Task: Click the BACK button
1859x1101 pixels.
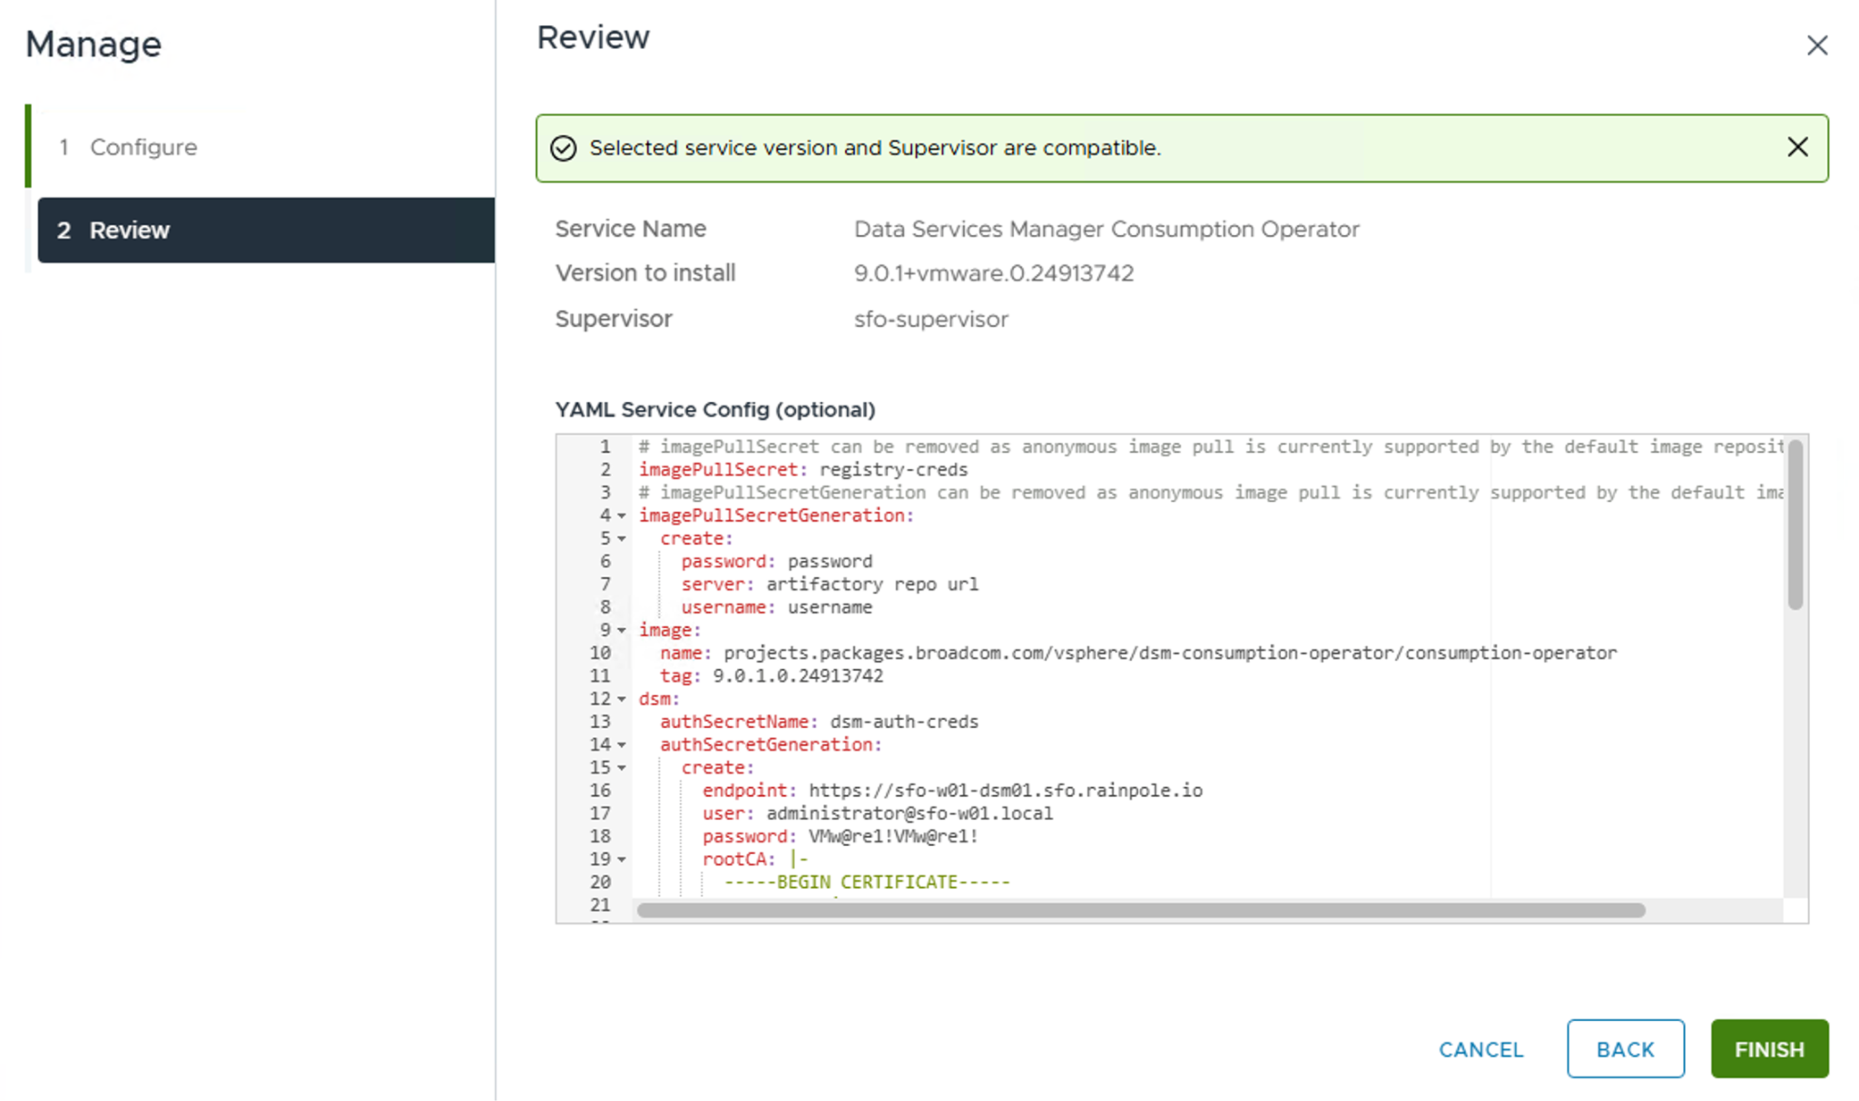Action: 1625,1049
